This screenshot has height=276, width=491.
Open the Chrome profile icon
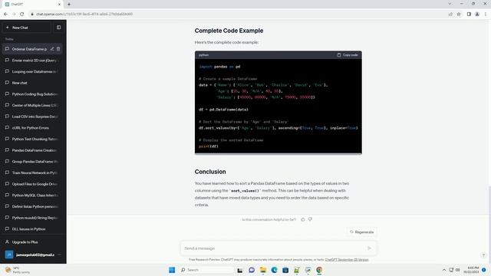[477, 14]
